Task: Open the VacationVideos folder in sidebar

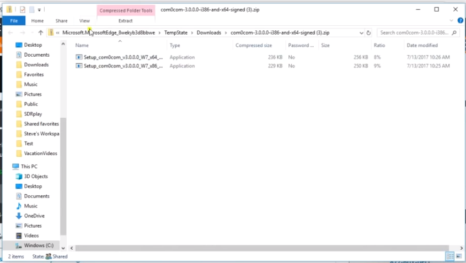Action: click(41, 154)
